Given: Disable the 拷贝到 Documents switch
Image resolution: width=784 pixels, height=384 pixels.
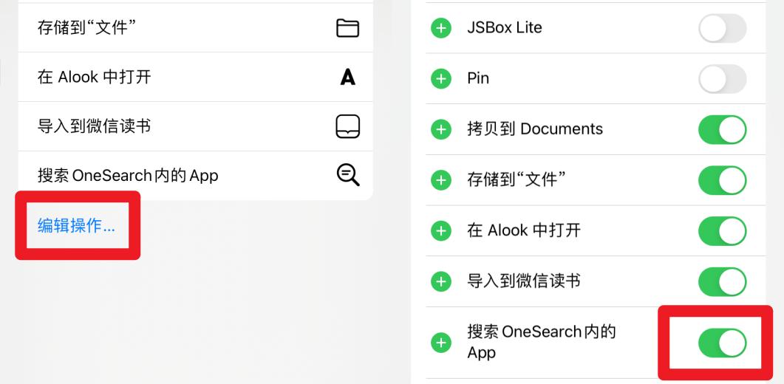Looking at the screenshot, I should click(722, 130).
